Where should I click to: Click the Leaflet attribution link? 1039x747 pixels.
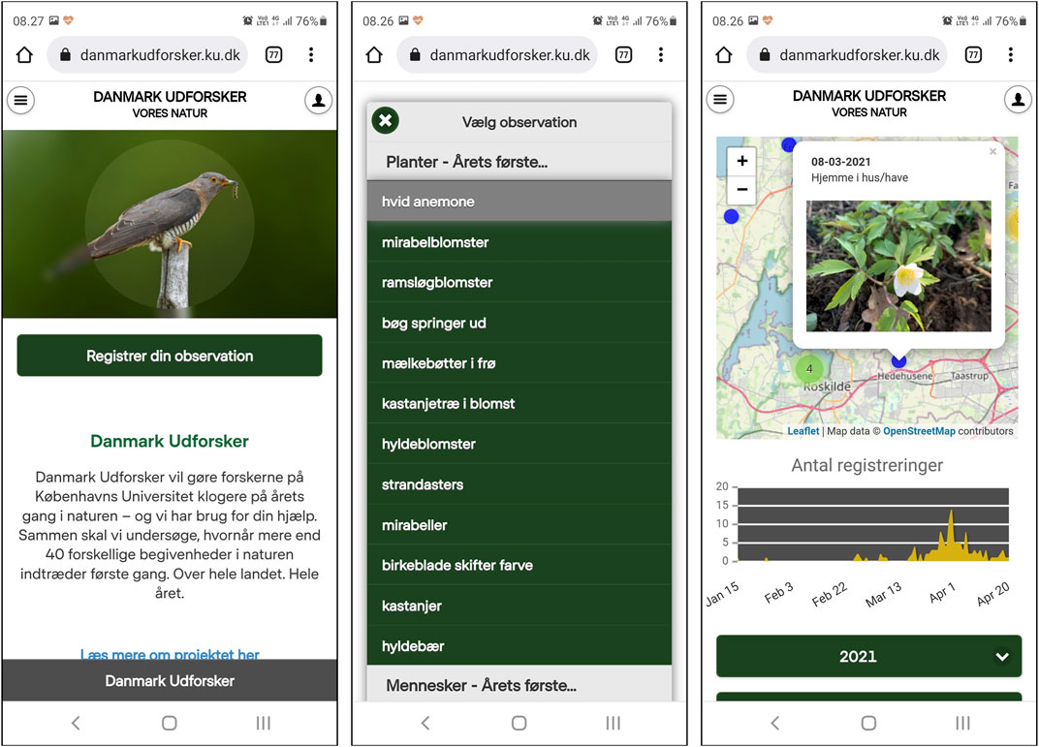803,431
